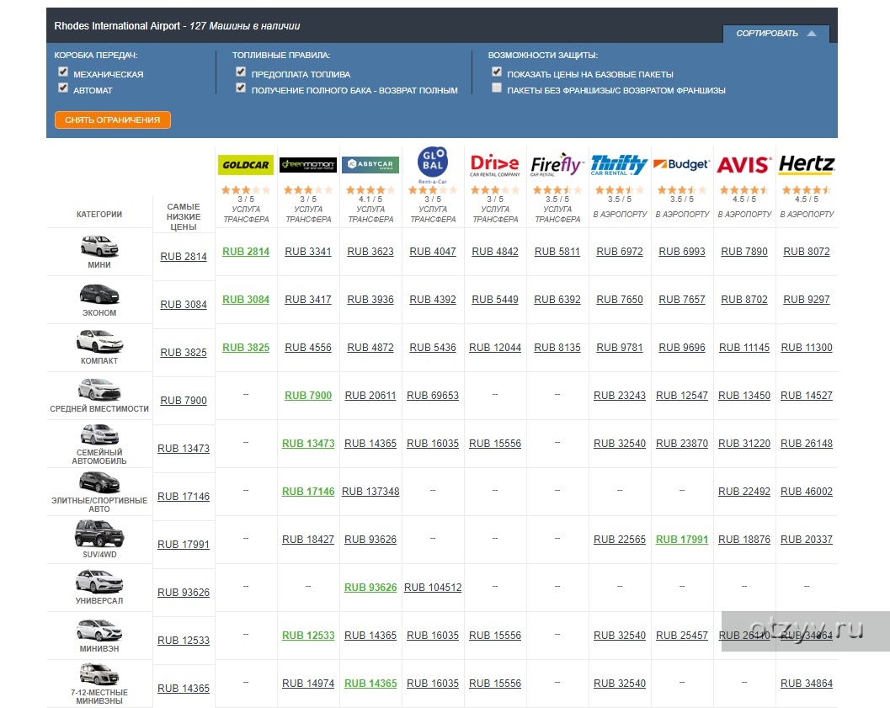Click the SUV/4WD category car image
The width and height of the screenshot is (890, 708).
coord(99,534)
